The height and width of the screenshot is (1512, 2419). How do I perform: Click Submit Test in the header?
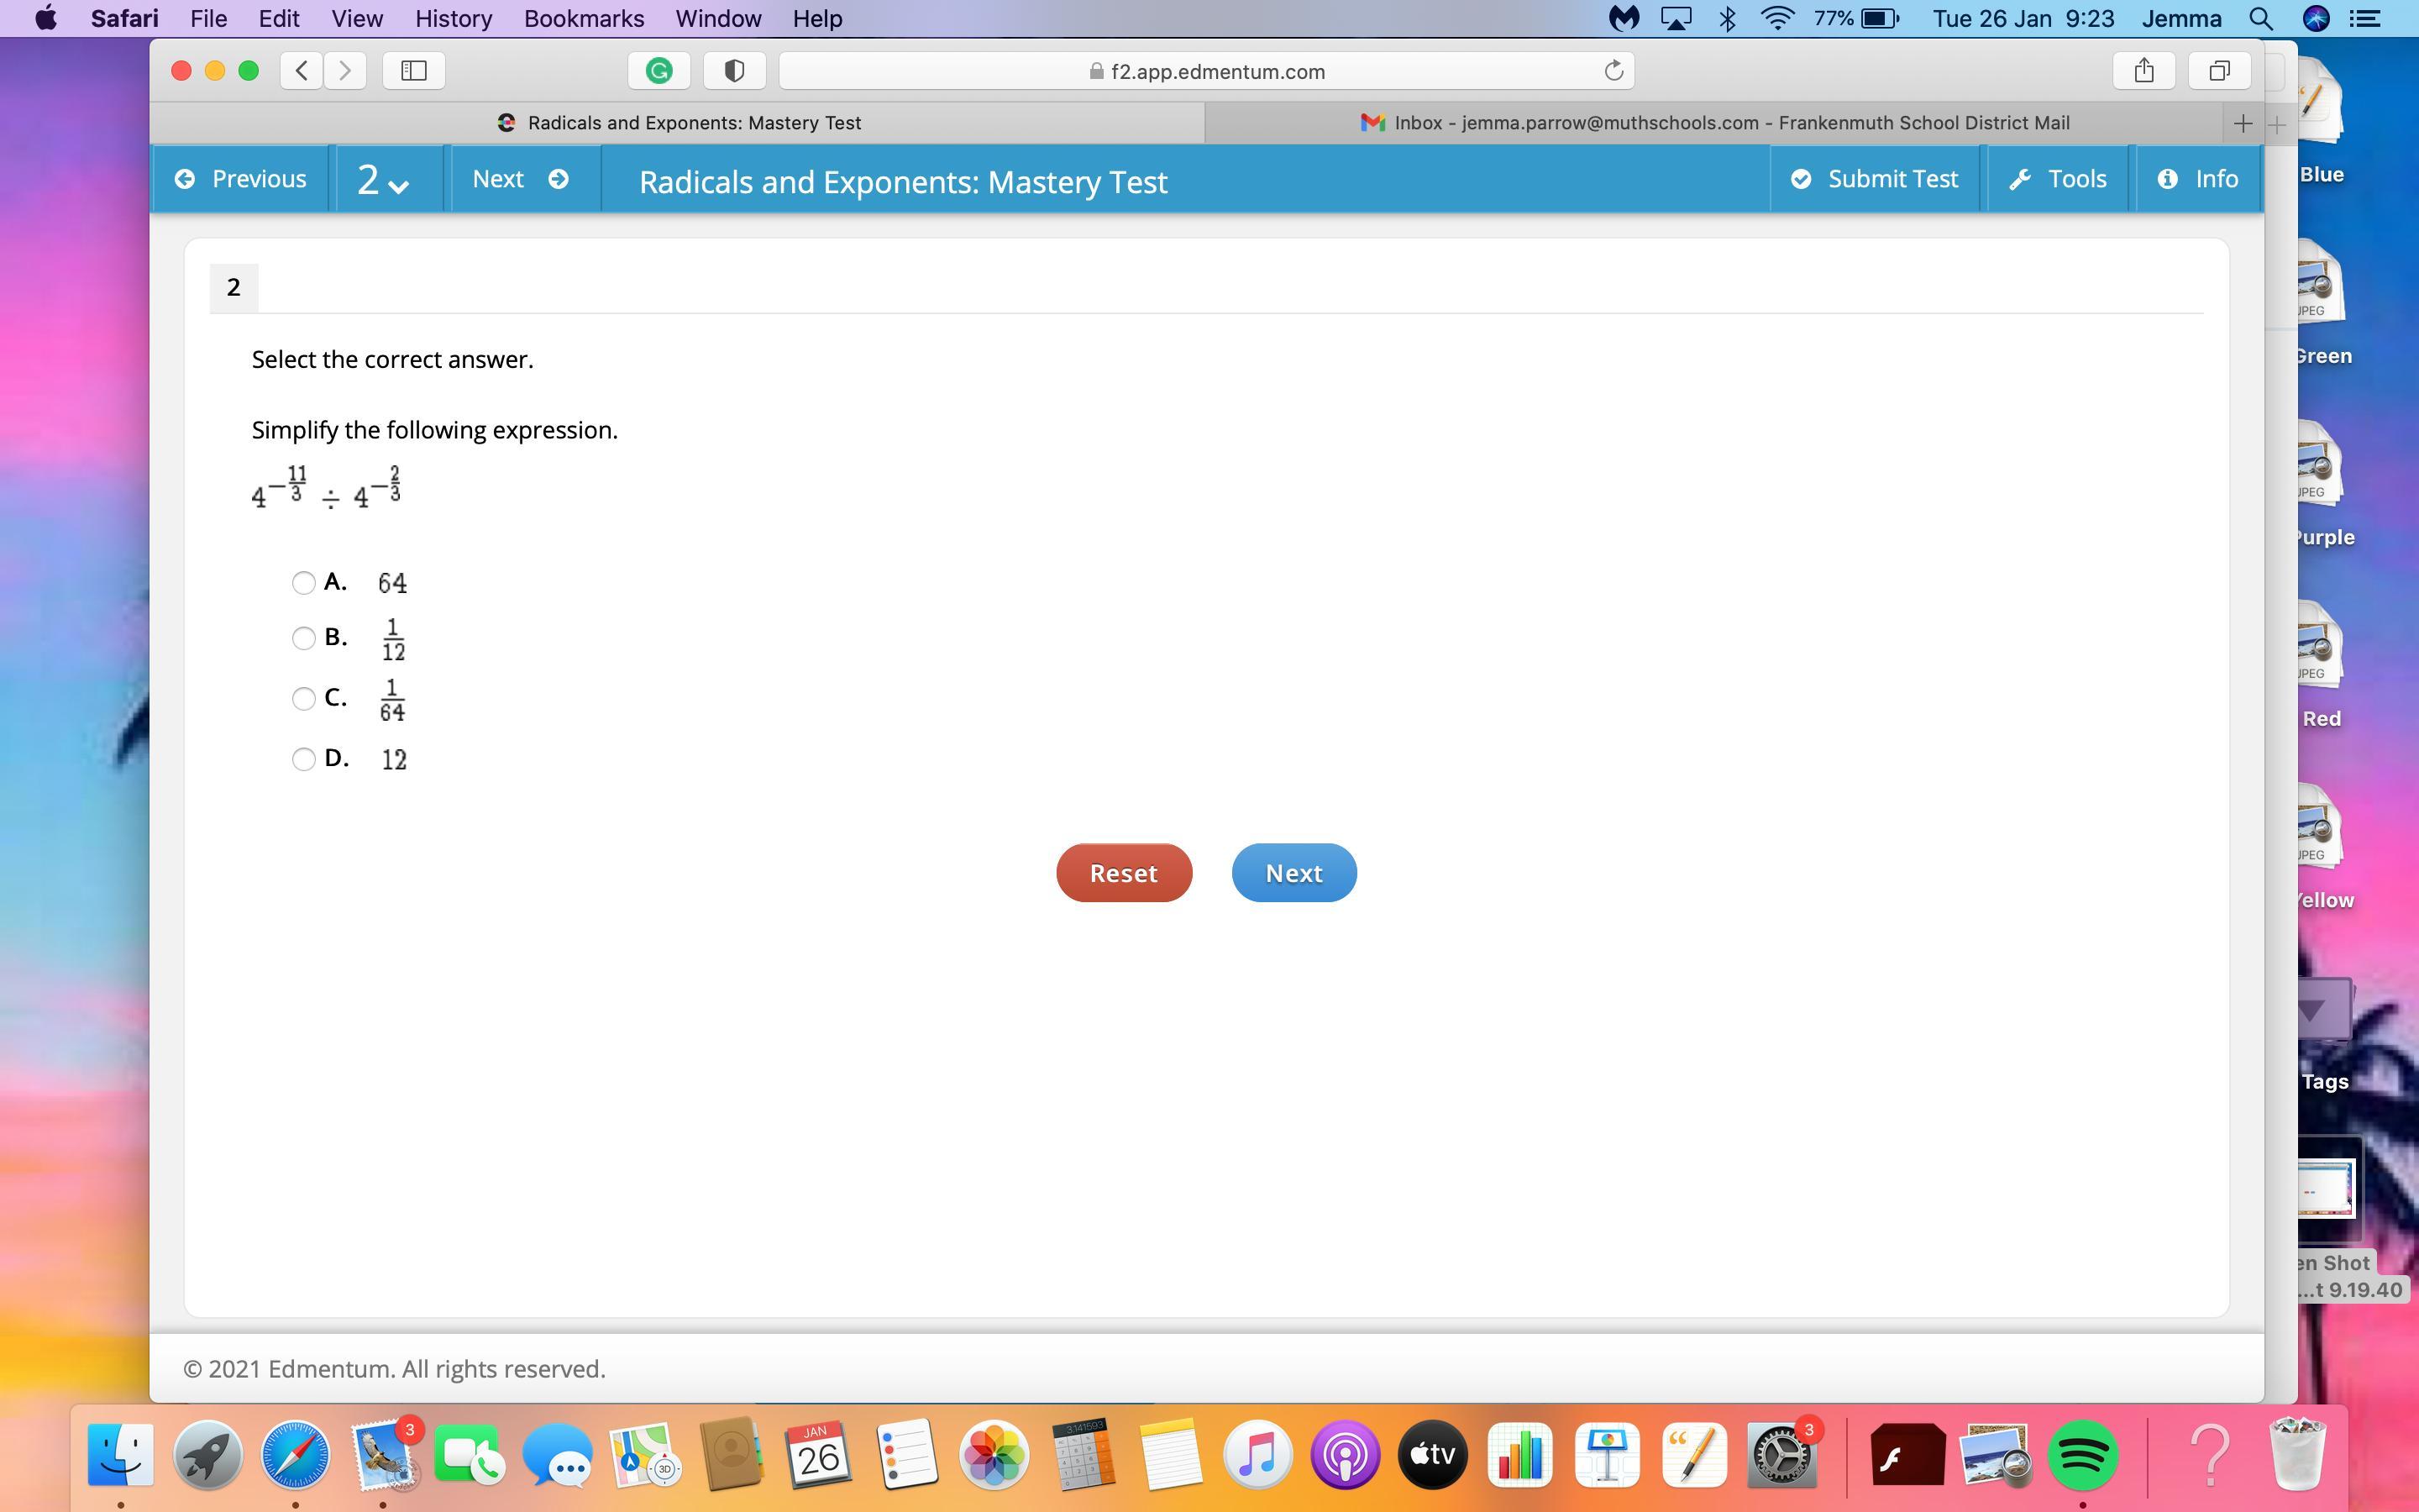(1874, 179)
